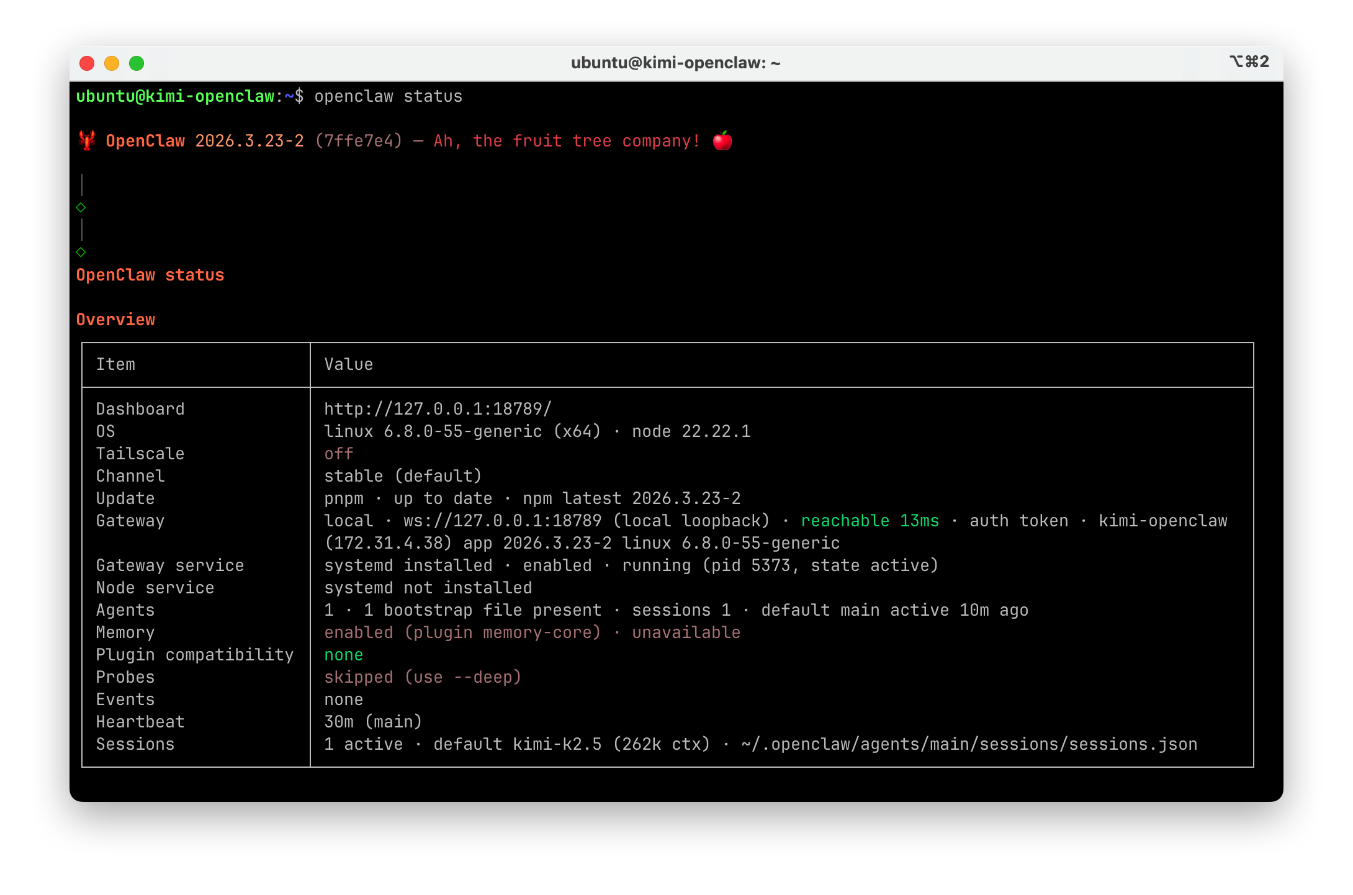The width and height of the screenshot is (1353, 895).
Task: Click the Item column header
Action: (115, 364)
